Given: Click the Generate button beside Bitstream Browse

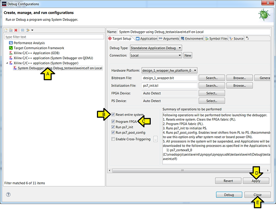Looking at the screenshot, I should [262, 78].
